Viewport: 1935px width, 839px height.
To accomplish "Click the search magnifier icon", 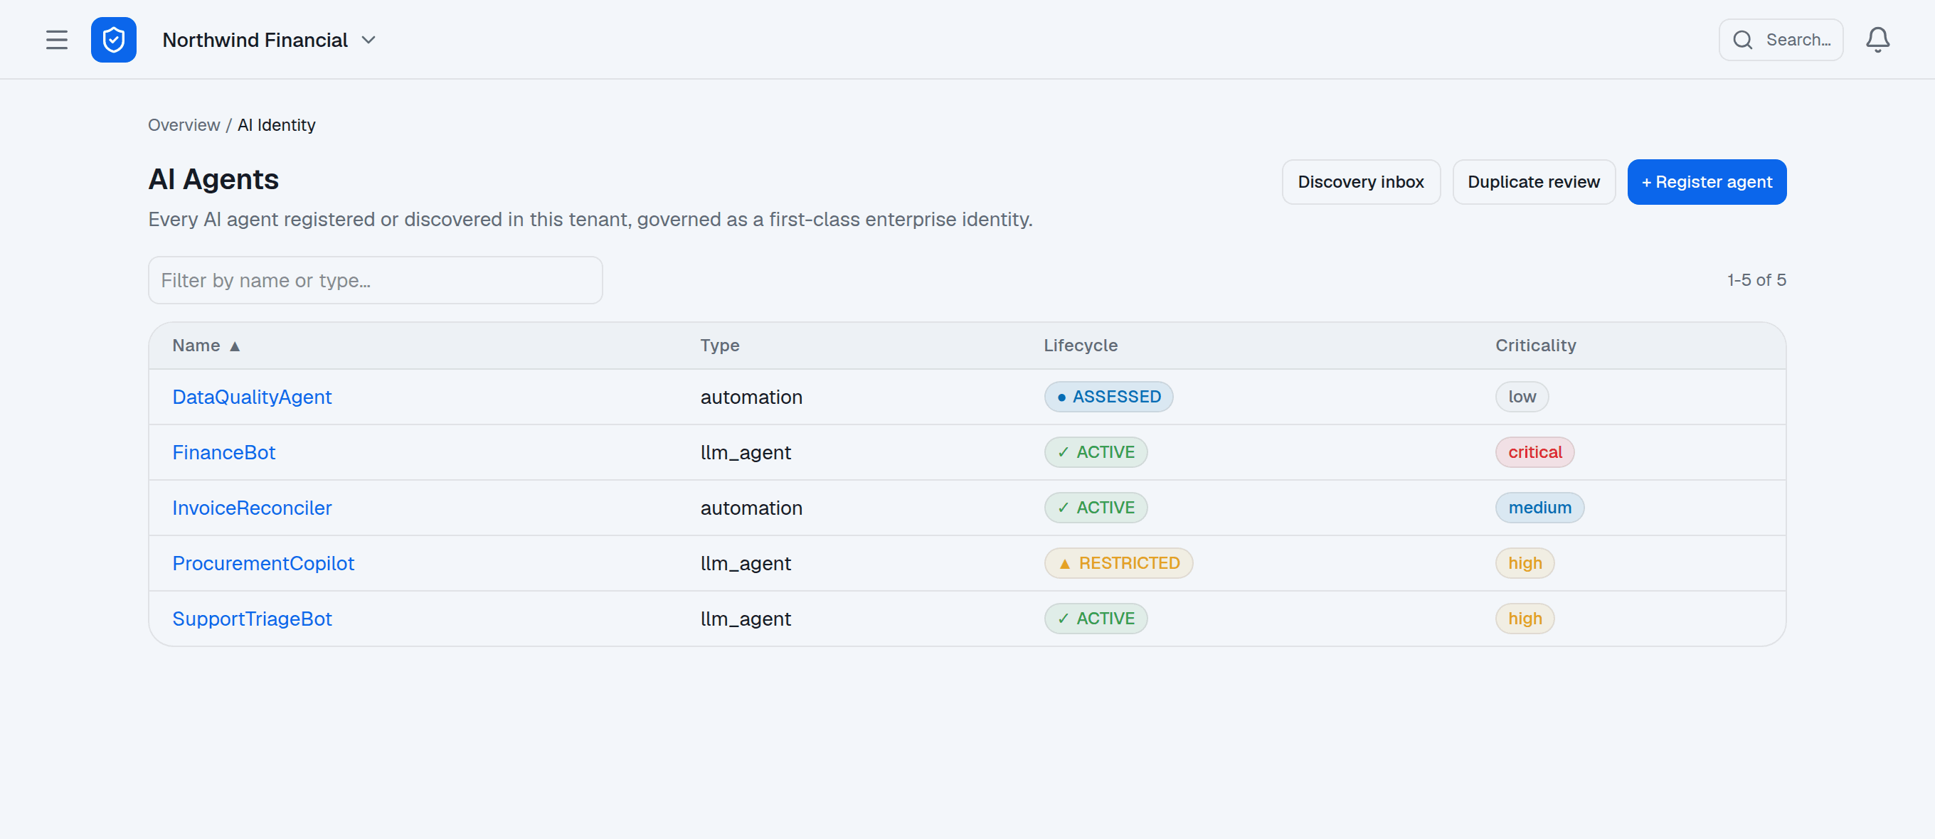I will [1743, 40].
